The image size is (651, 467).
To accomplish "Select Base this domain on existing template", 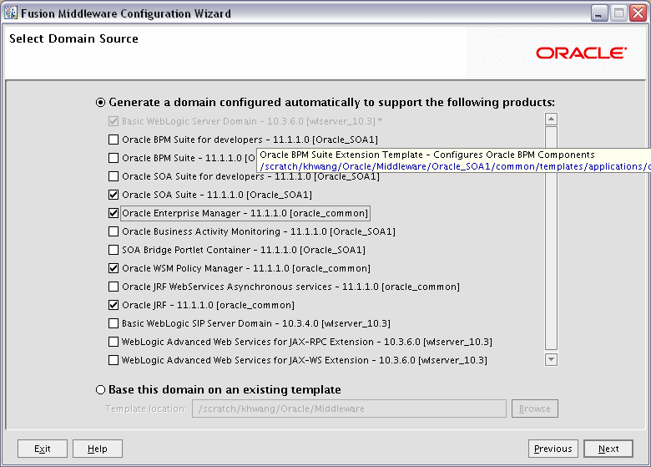I will (100, 389).
